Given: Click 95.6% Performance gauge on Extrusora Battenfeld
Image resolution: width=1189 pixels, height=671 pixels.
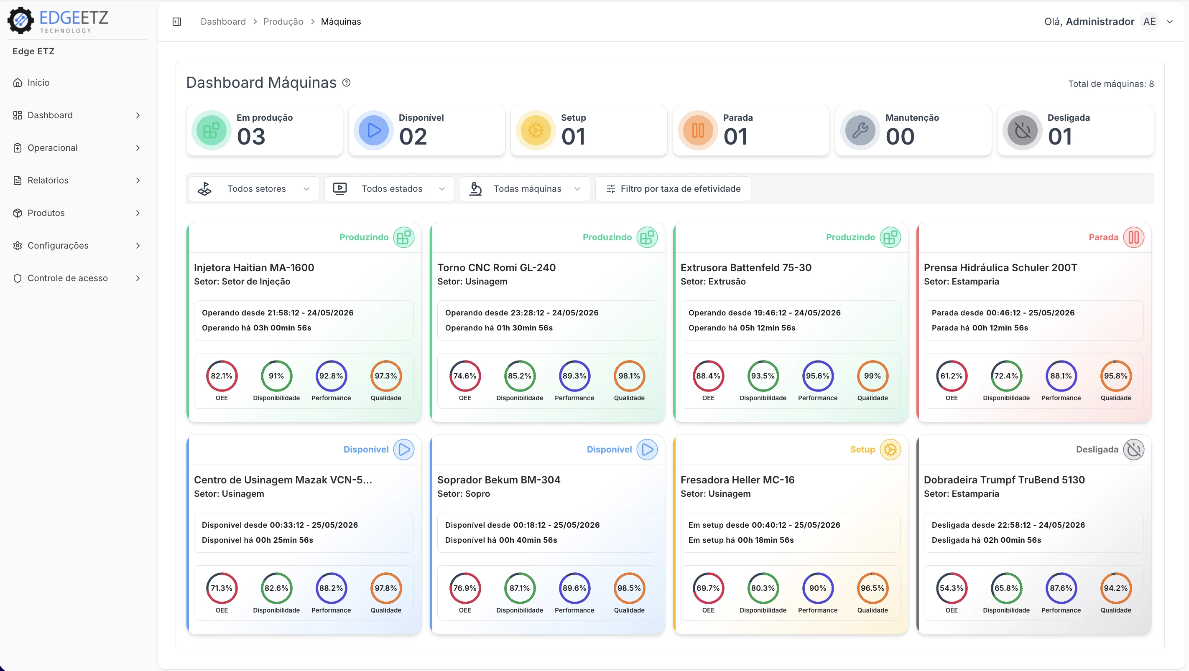Looking at the screenshot, I should [817, 376].
